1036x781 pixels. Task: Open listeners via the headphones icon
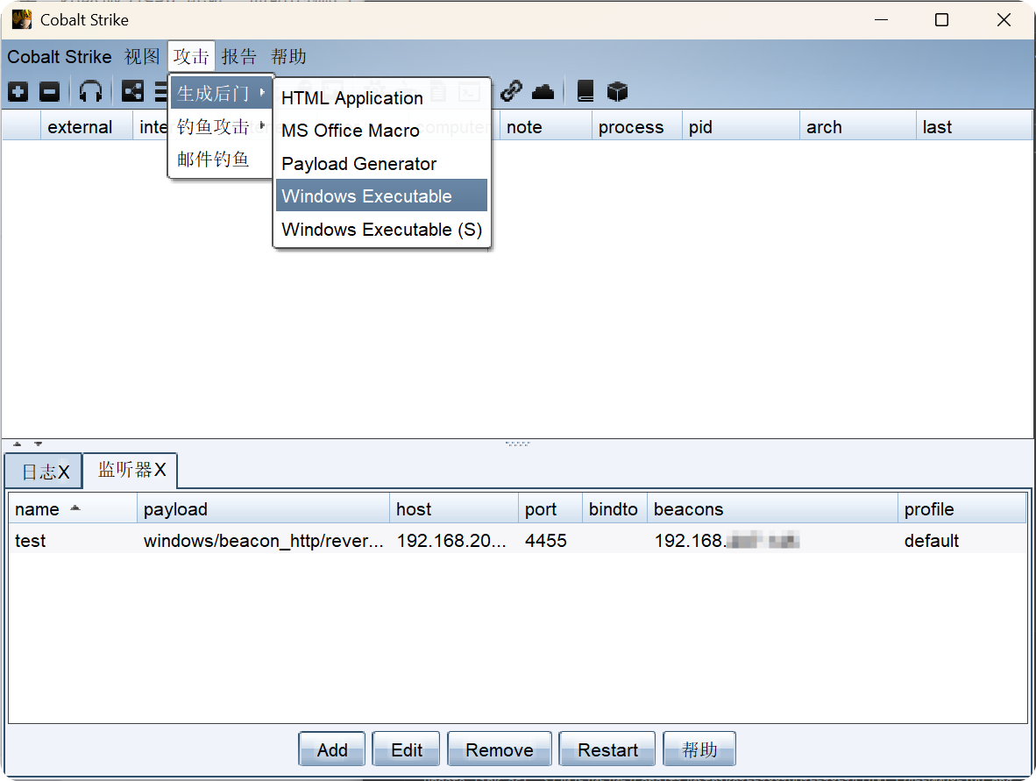pos(90,92)
